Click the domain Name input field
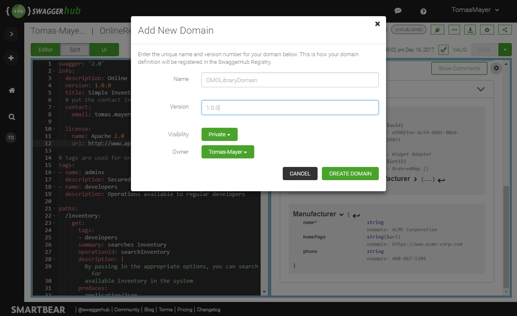The image size is (517, 316). 290,80
